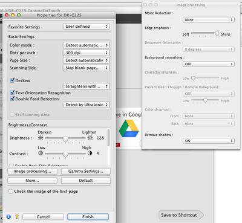The image size is (242, 223).
Task: Open the Color mode dropdown
Action: pos(86,45)
